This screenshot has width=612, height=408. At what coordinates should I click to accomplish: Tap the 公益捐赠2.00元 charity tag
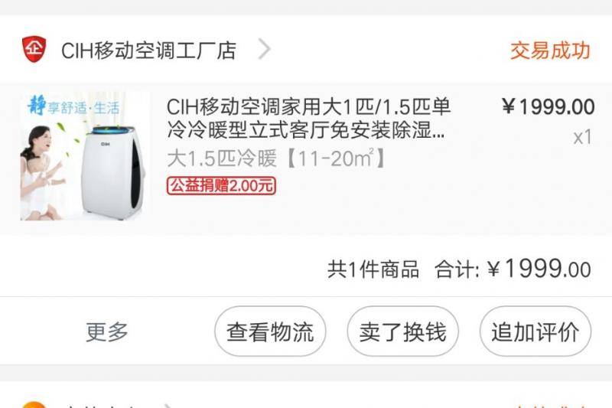[x=221, y=186]
